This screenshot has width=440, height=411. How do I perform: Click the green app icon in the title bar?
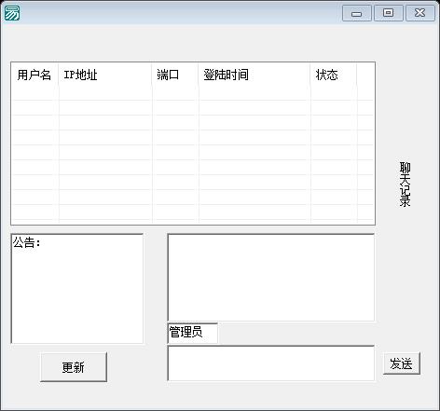coord(12,13)
